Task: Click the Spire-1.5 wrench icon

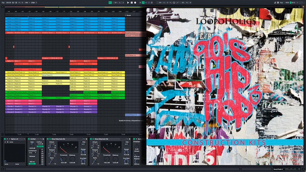Action: pos(10,139)
